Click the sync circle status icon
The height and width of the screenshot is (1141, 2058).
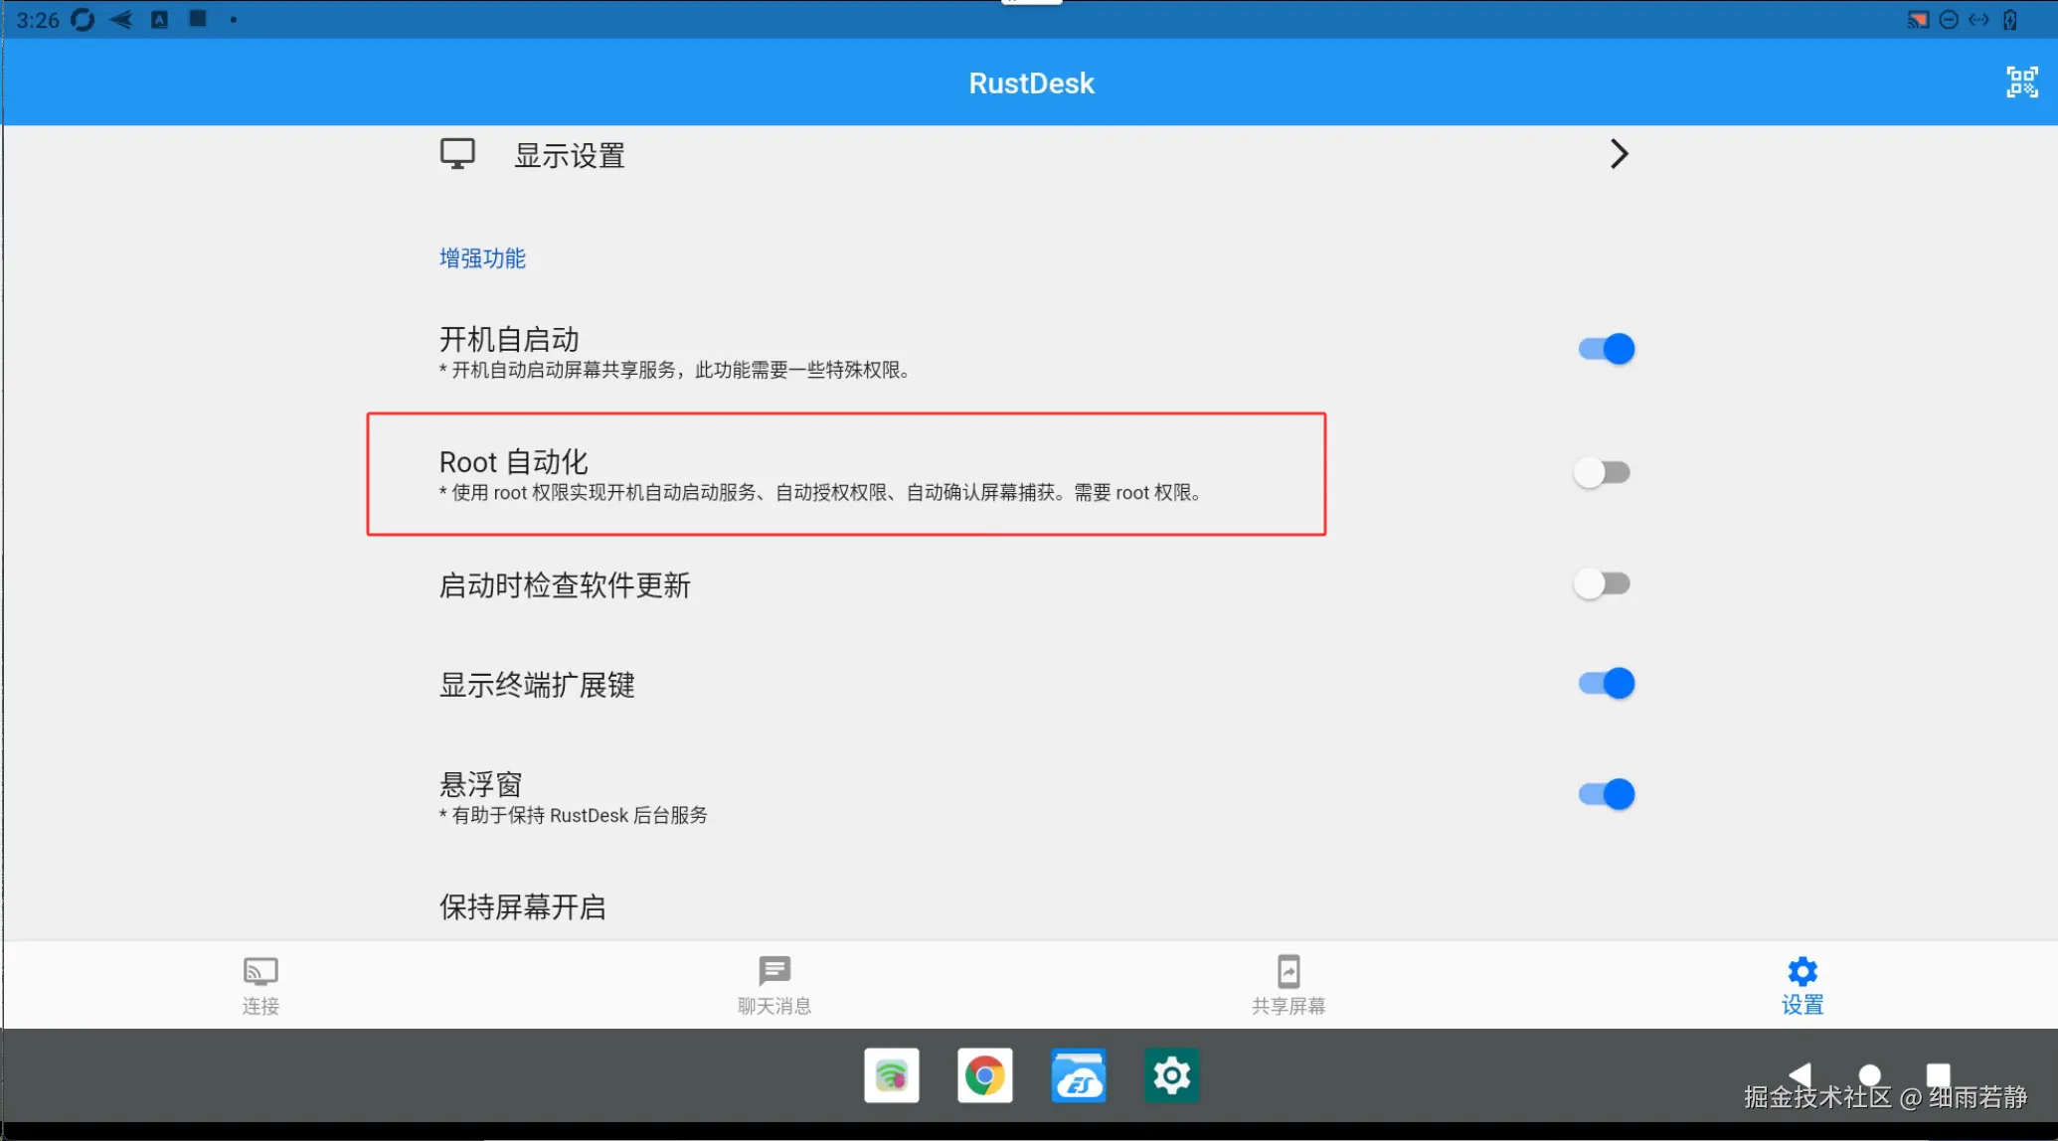pos(83,20)
